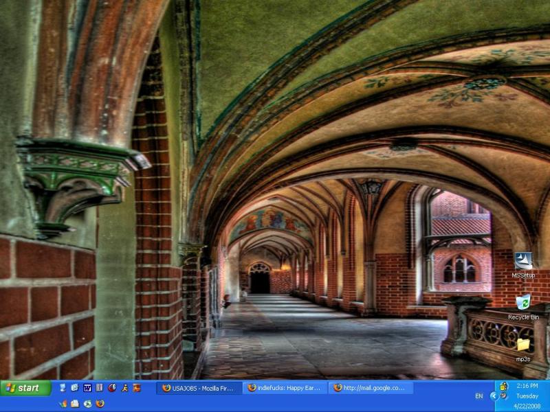Open the MSSetup desktop shortcut
Screen dimensions: 550x412
click(x=523, y=262)
